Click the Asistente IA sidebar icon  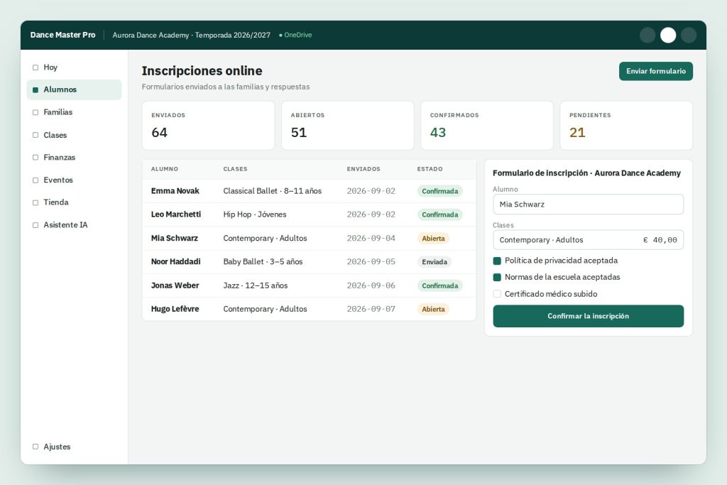(x=35, y=225)
